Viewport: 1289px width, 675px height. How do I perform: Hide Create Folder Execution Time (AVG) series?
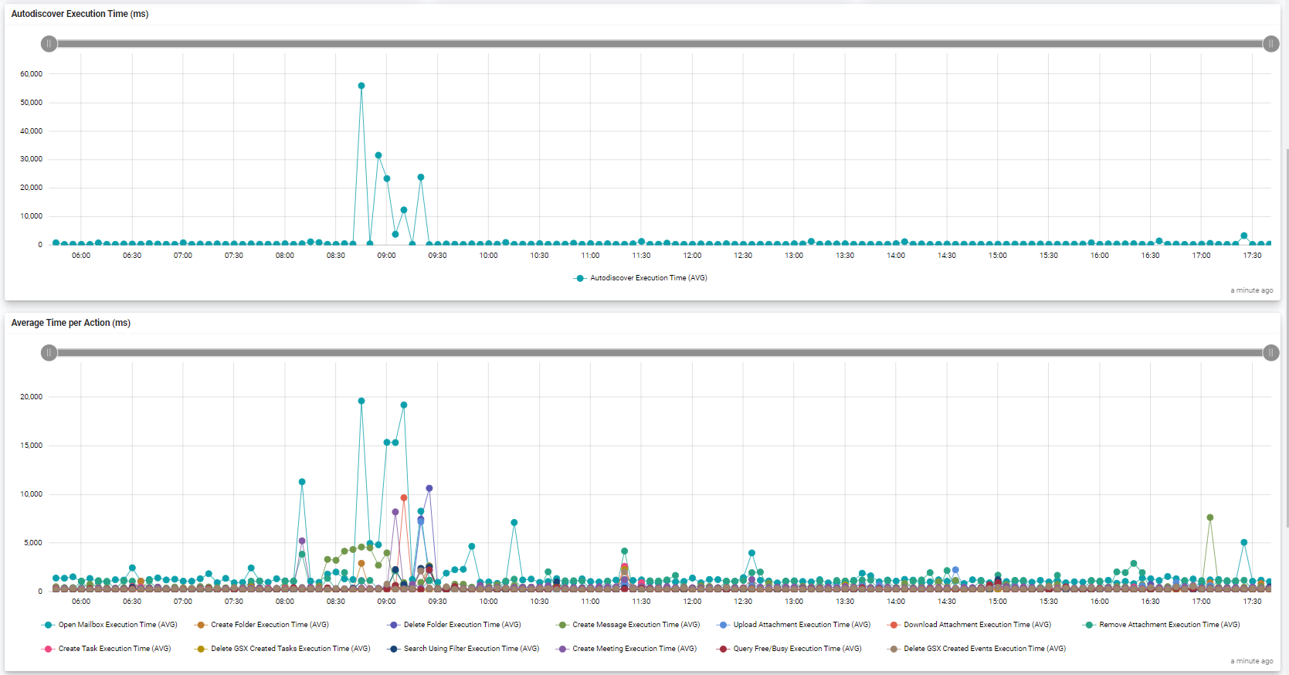coord(261,625)
